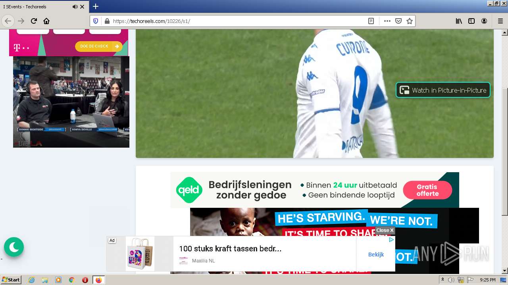Switch to Firefox taskbar button
Viewport: 508px width, 285px height.
[98, 280]
